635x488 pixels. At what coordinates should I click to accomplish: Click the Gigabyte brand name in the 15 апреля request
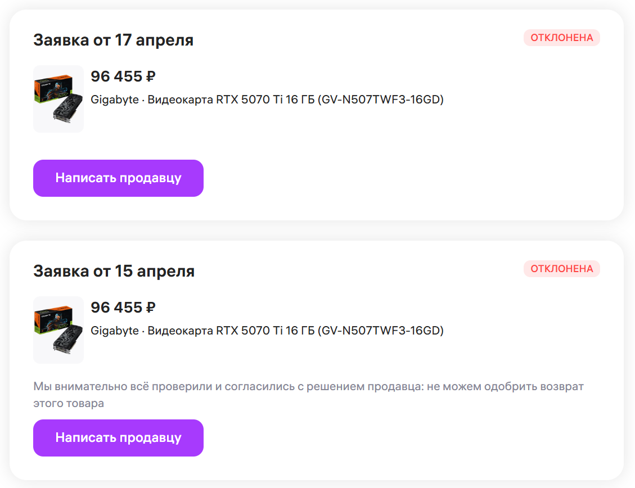(x=114, y=331)
